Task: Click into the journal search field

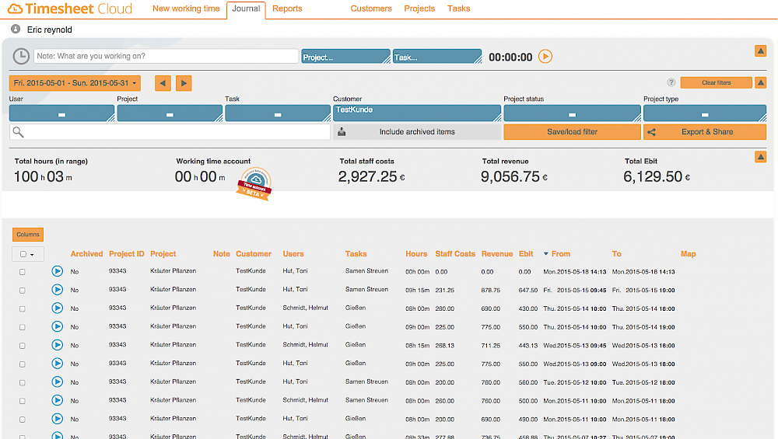Action: [170, 132]
